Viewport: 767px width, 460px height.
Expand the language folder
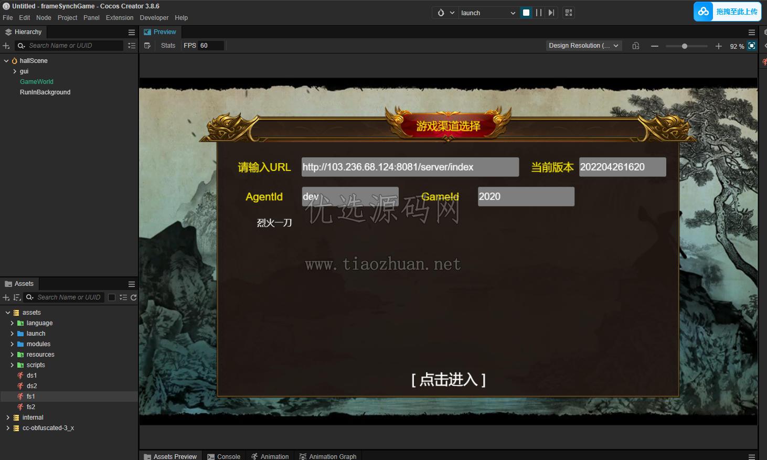[x=12, y=323]
